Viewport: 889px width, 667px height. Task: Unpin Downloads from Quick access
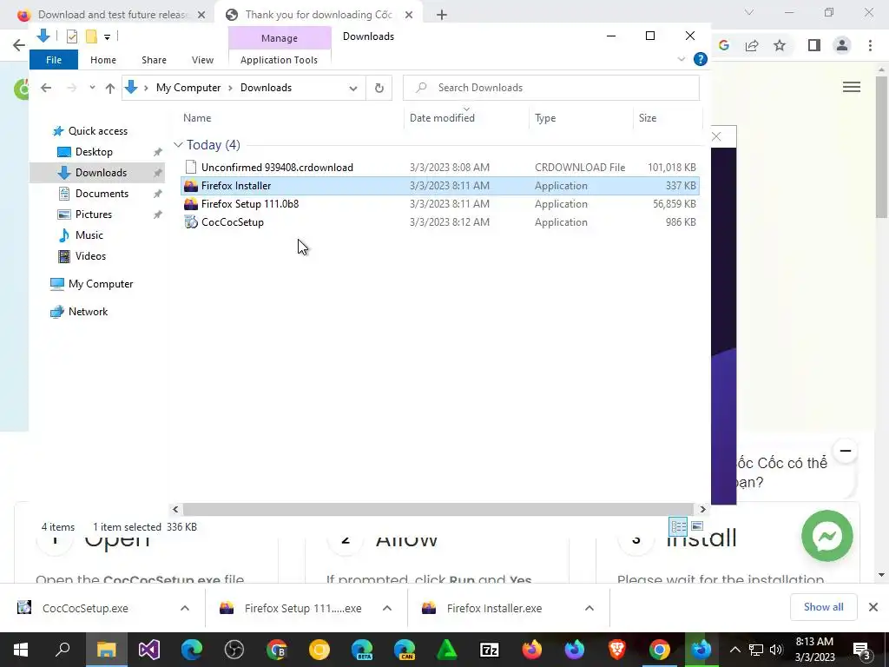click(x=158, y=173)
